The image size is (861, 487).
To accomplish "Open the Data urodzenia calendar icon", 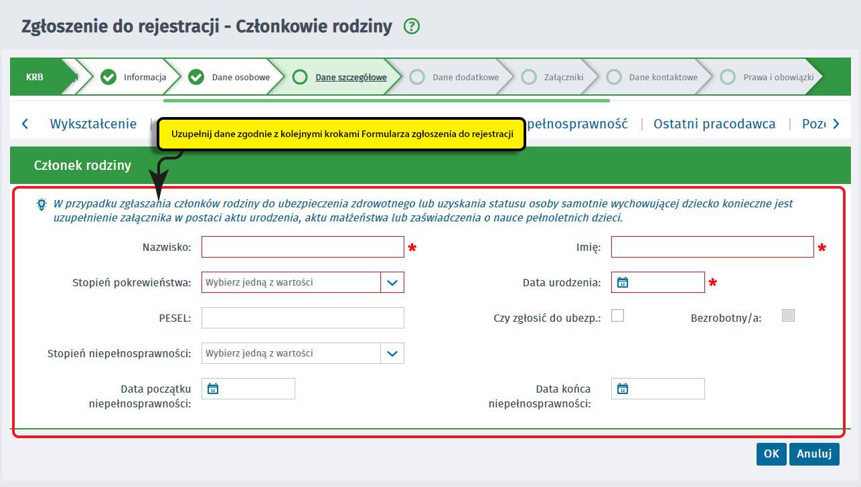I will pyautogui.click(x=623, y=282).
